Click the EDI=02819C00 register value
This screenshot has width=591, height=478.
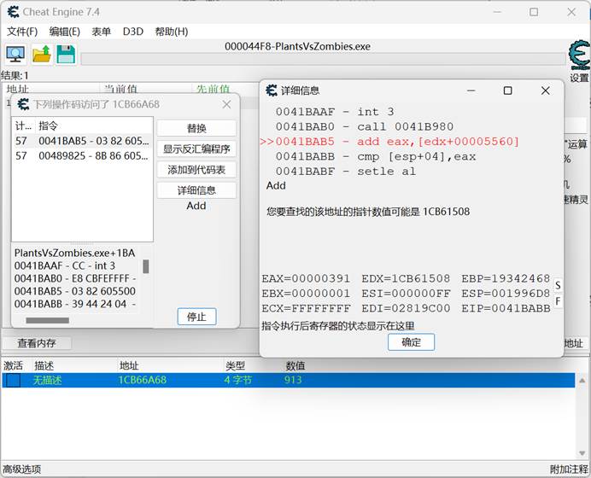pyautogui.click(x=406, y=308)
